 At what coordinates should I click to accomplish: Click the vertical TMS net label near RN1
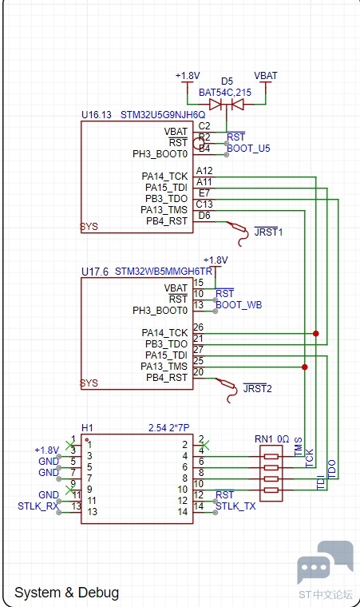pyautogui.click(x=298, y=446)
